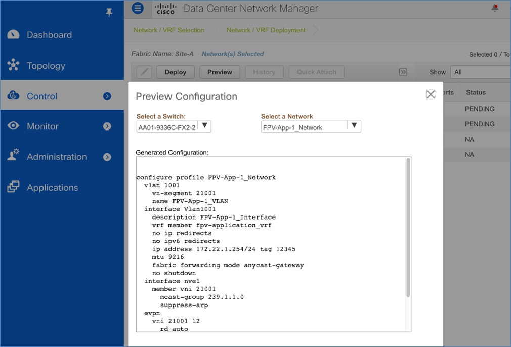
Task: Click the 'Generated Configuration:' label
Action: point(172,152)
